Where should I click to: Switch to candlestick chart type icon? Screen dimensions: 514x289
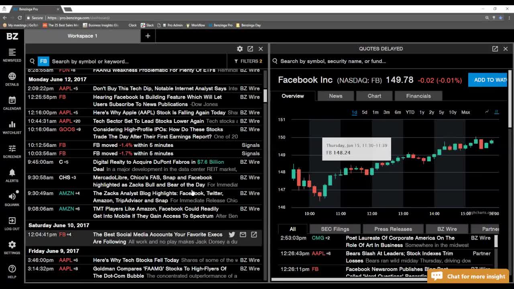pos(496,112)
